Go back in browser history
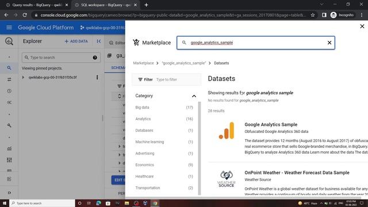Screen dimensions: 368x207 (x=6, y=15)
